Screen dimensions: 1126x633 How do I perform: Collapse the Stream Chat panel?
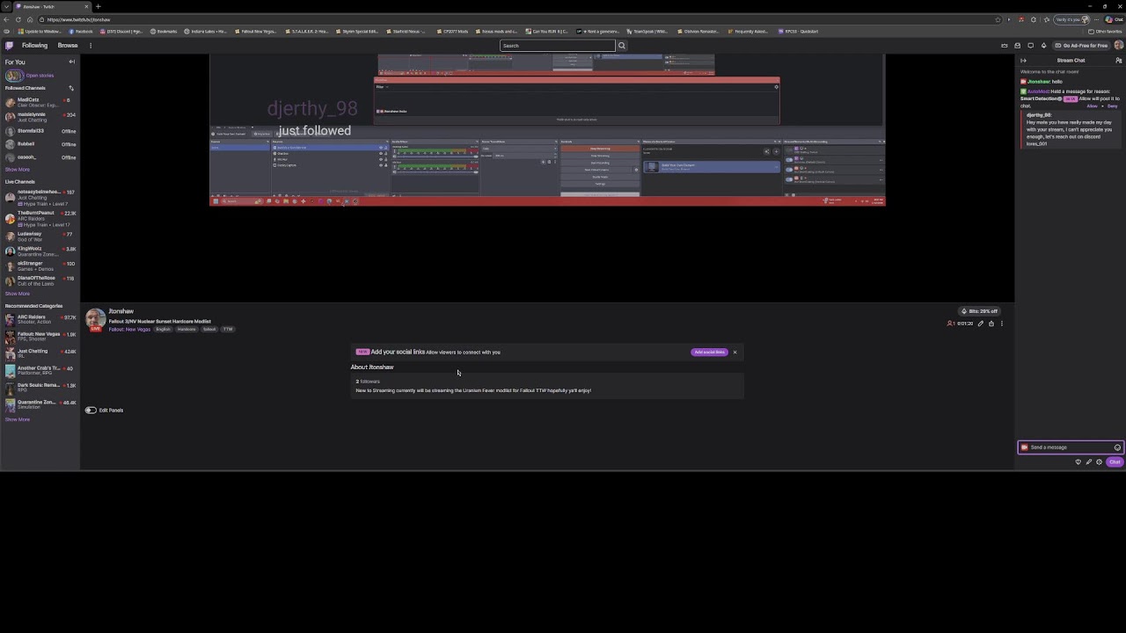pos(1023,61)
